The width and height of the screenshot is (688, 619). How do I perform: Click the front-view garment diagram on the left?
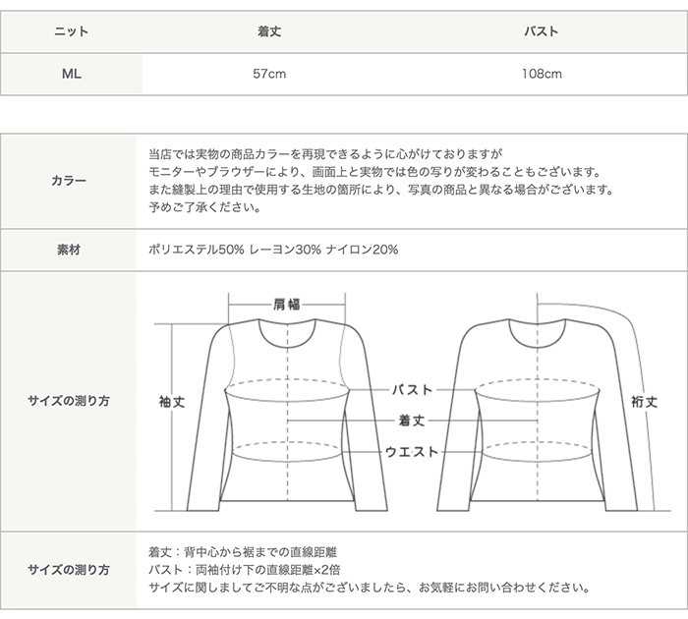pyautogui.click(x=286, y=413)
